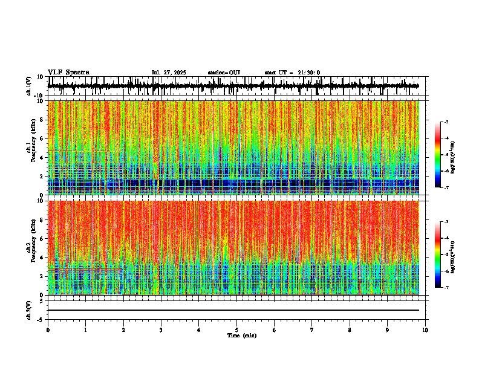Click the time axis tick label '3'
Viewport: 479px width, 370px height.
click(161, 330)
